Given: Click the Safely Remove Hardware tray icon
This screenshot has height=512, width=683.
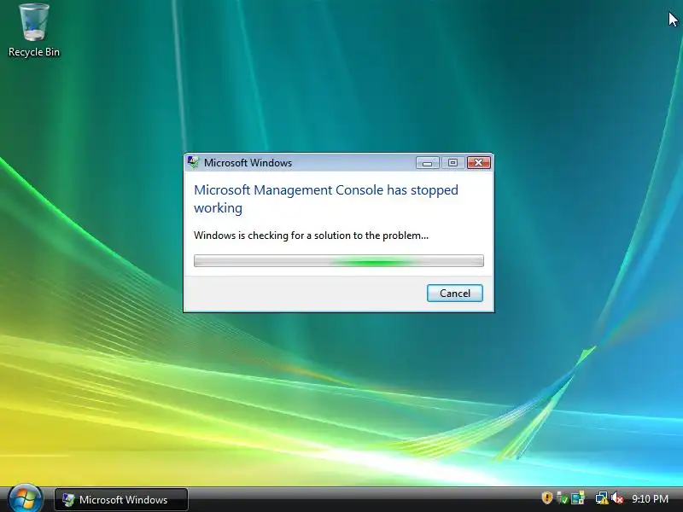Looking at the screenshot, I should 563,497.
